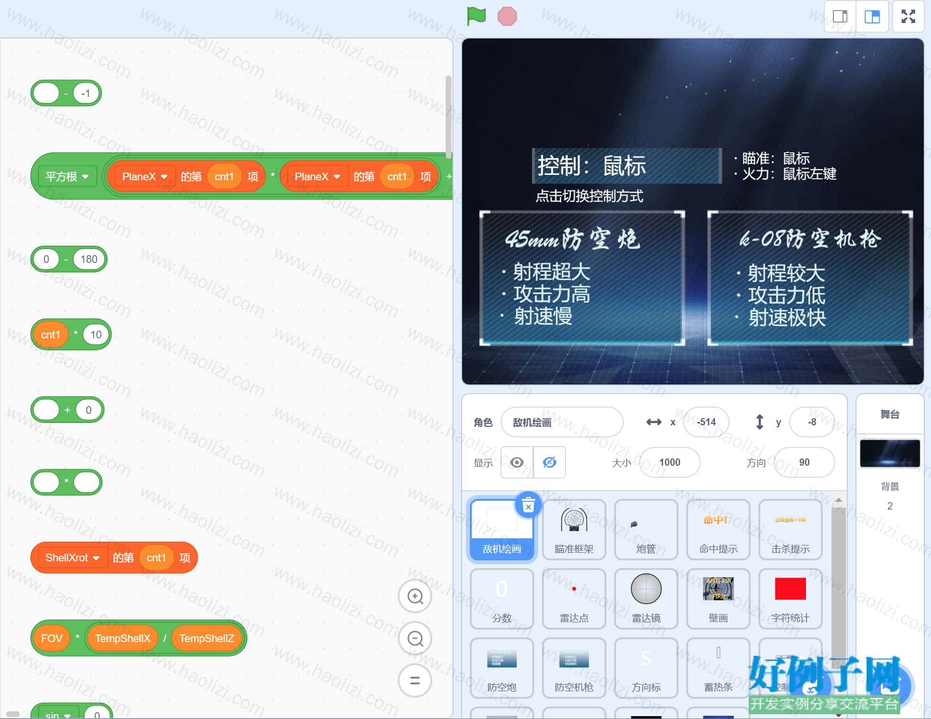Select the 防空机枪 sprite
Image resolution: width=931 pixels, height=719 pixels.
pos(574,668)
